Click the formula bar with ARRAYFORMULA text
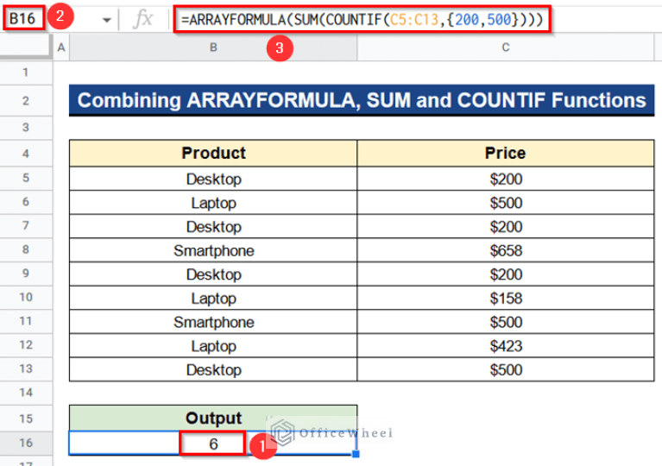662x466 pixels. pyautogui.click(x=363, y=19)
